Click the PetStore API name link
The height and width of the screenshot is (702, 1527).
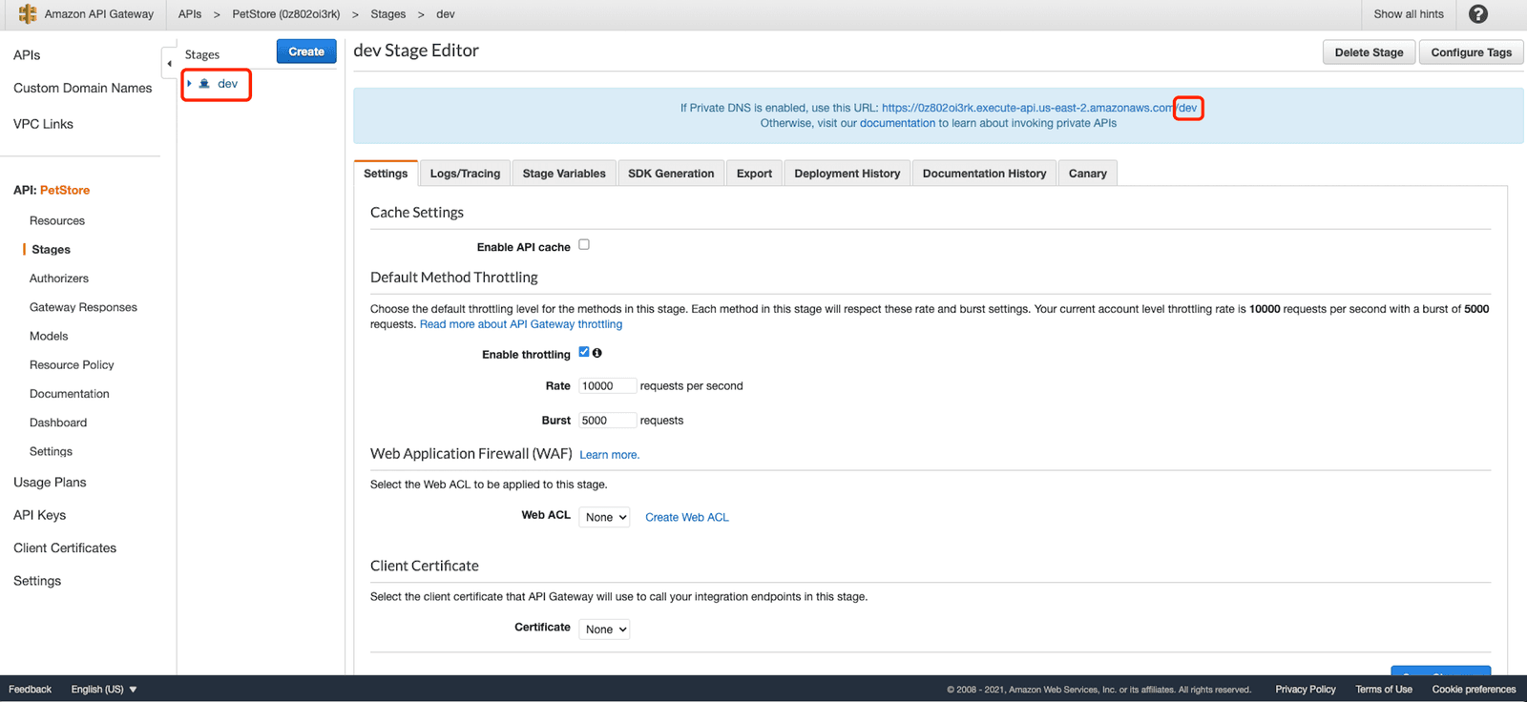[65, 190]
